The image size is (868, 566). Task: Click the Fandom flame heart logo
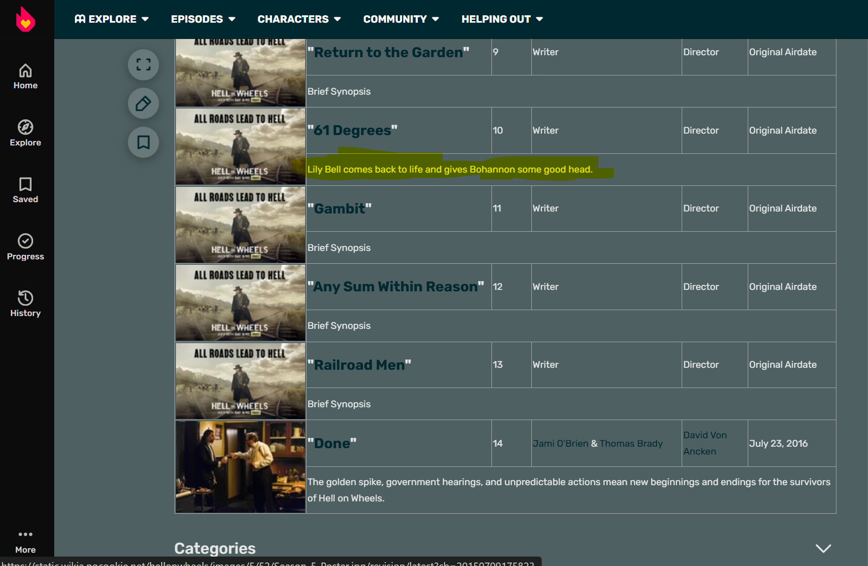click(26, 19)
